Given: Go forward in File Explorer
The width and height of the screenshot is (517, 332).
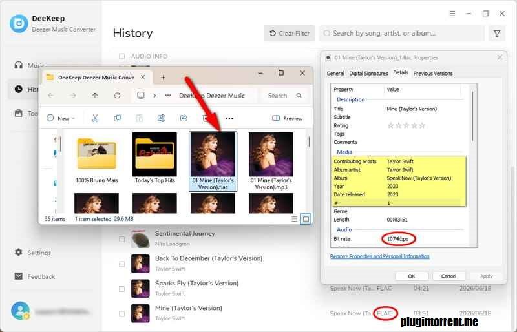Looking at the screenshot, I should coord(73,96).
